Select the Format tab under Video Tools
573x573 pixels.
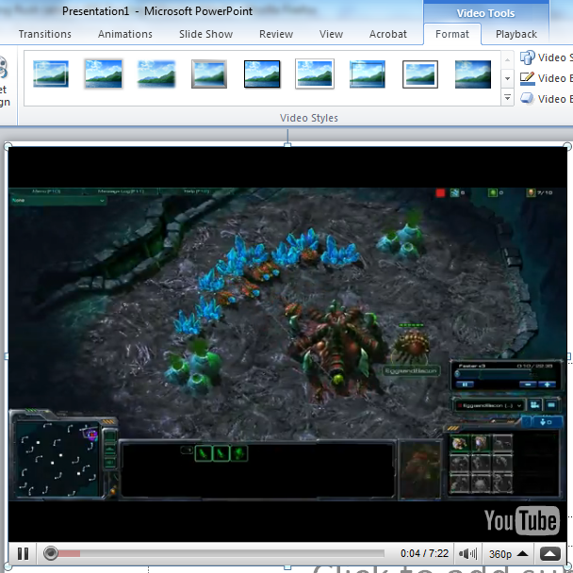point(452,34)
